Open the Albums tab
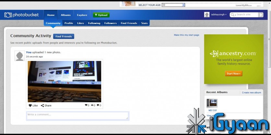This screenshot has width=271, height=135. [x=66, y=15]
